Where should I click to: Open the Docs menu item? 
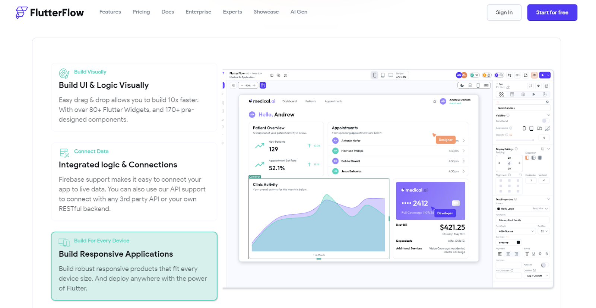(168, 12)
